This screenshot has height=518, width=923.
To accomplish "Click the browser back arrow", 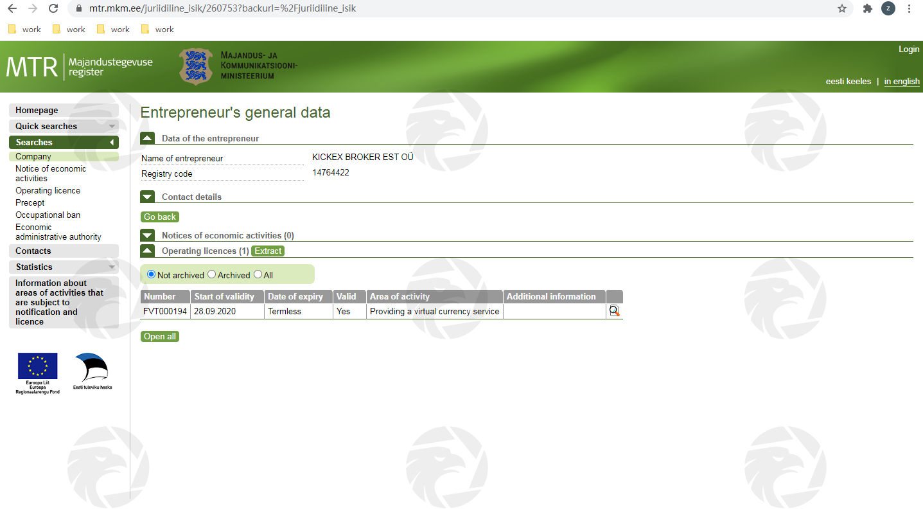I will coord(12,8).
